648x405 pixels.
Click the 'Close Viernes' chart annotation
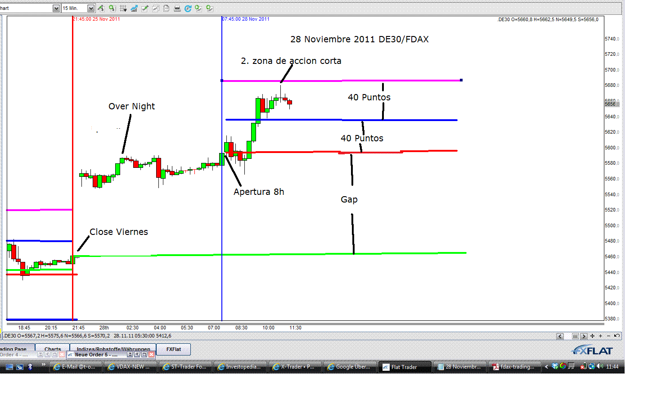tap(119, 232)
